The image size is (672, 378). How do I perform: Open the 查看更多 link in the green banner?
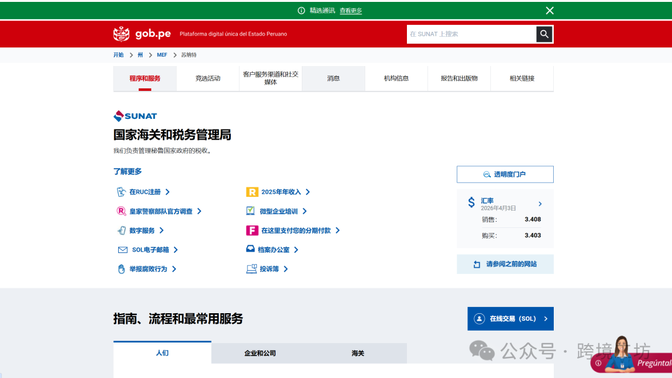coord(350,10)
